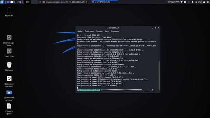Click the screen recorder tray icon
Screen dimensions: 210x118
tap(185, 2)
